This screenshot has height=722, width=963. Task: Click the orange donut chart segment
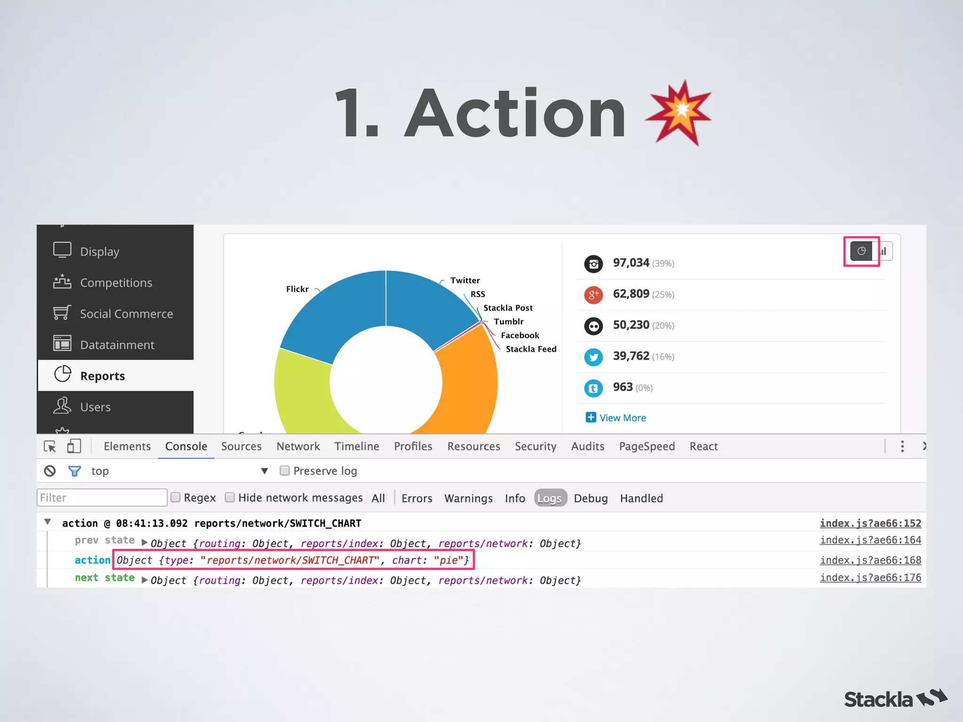468,383
